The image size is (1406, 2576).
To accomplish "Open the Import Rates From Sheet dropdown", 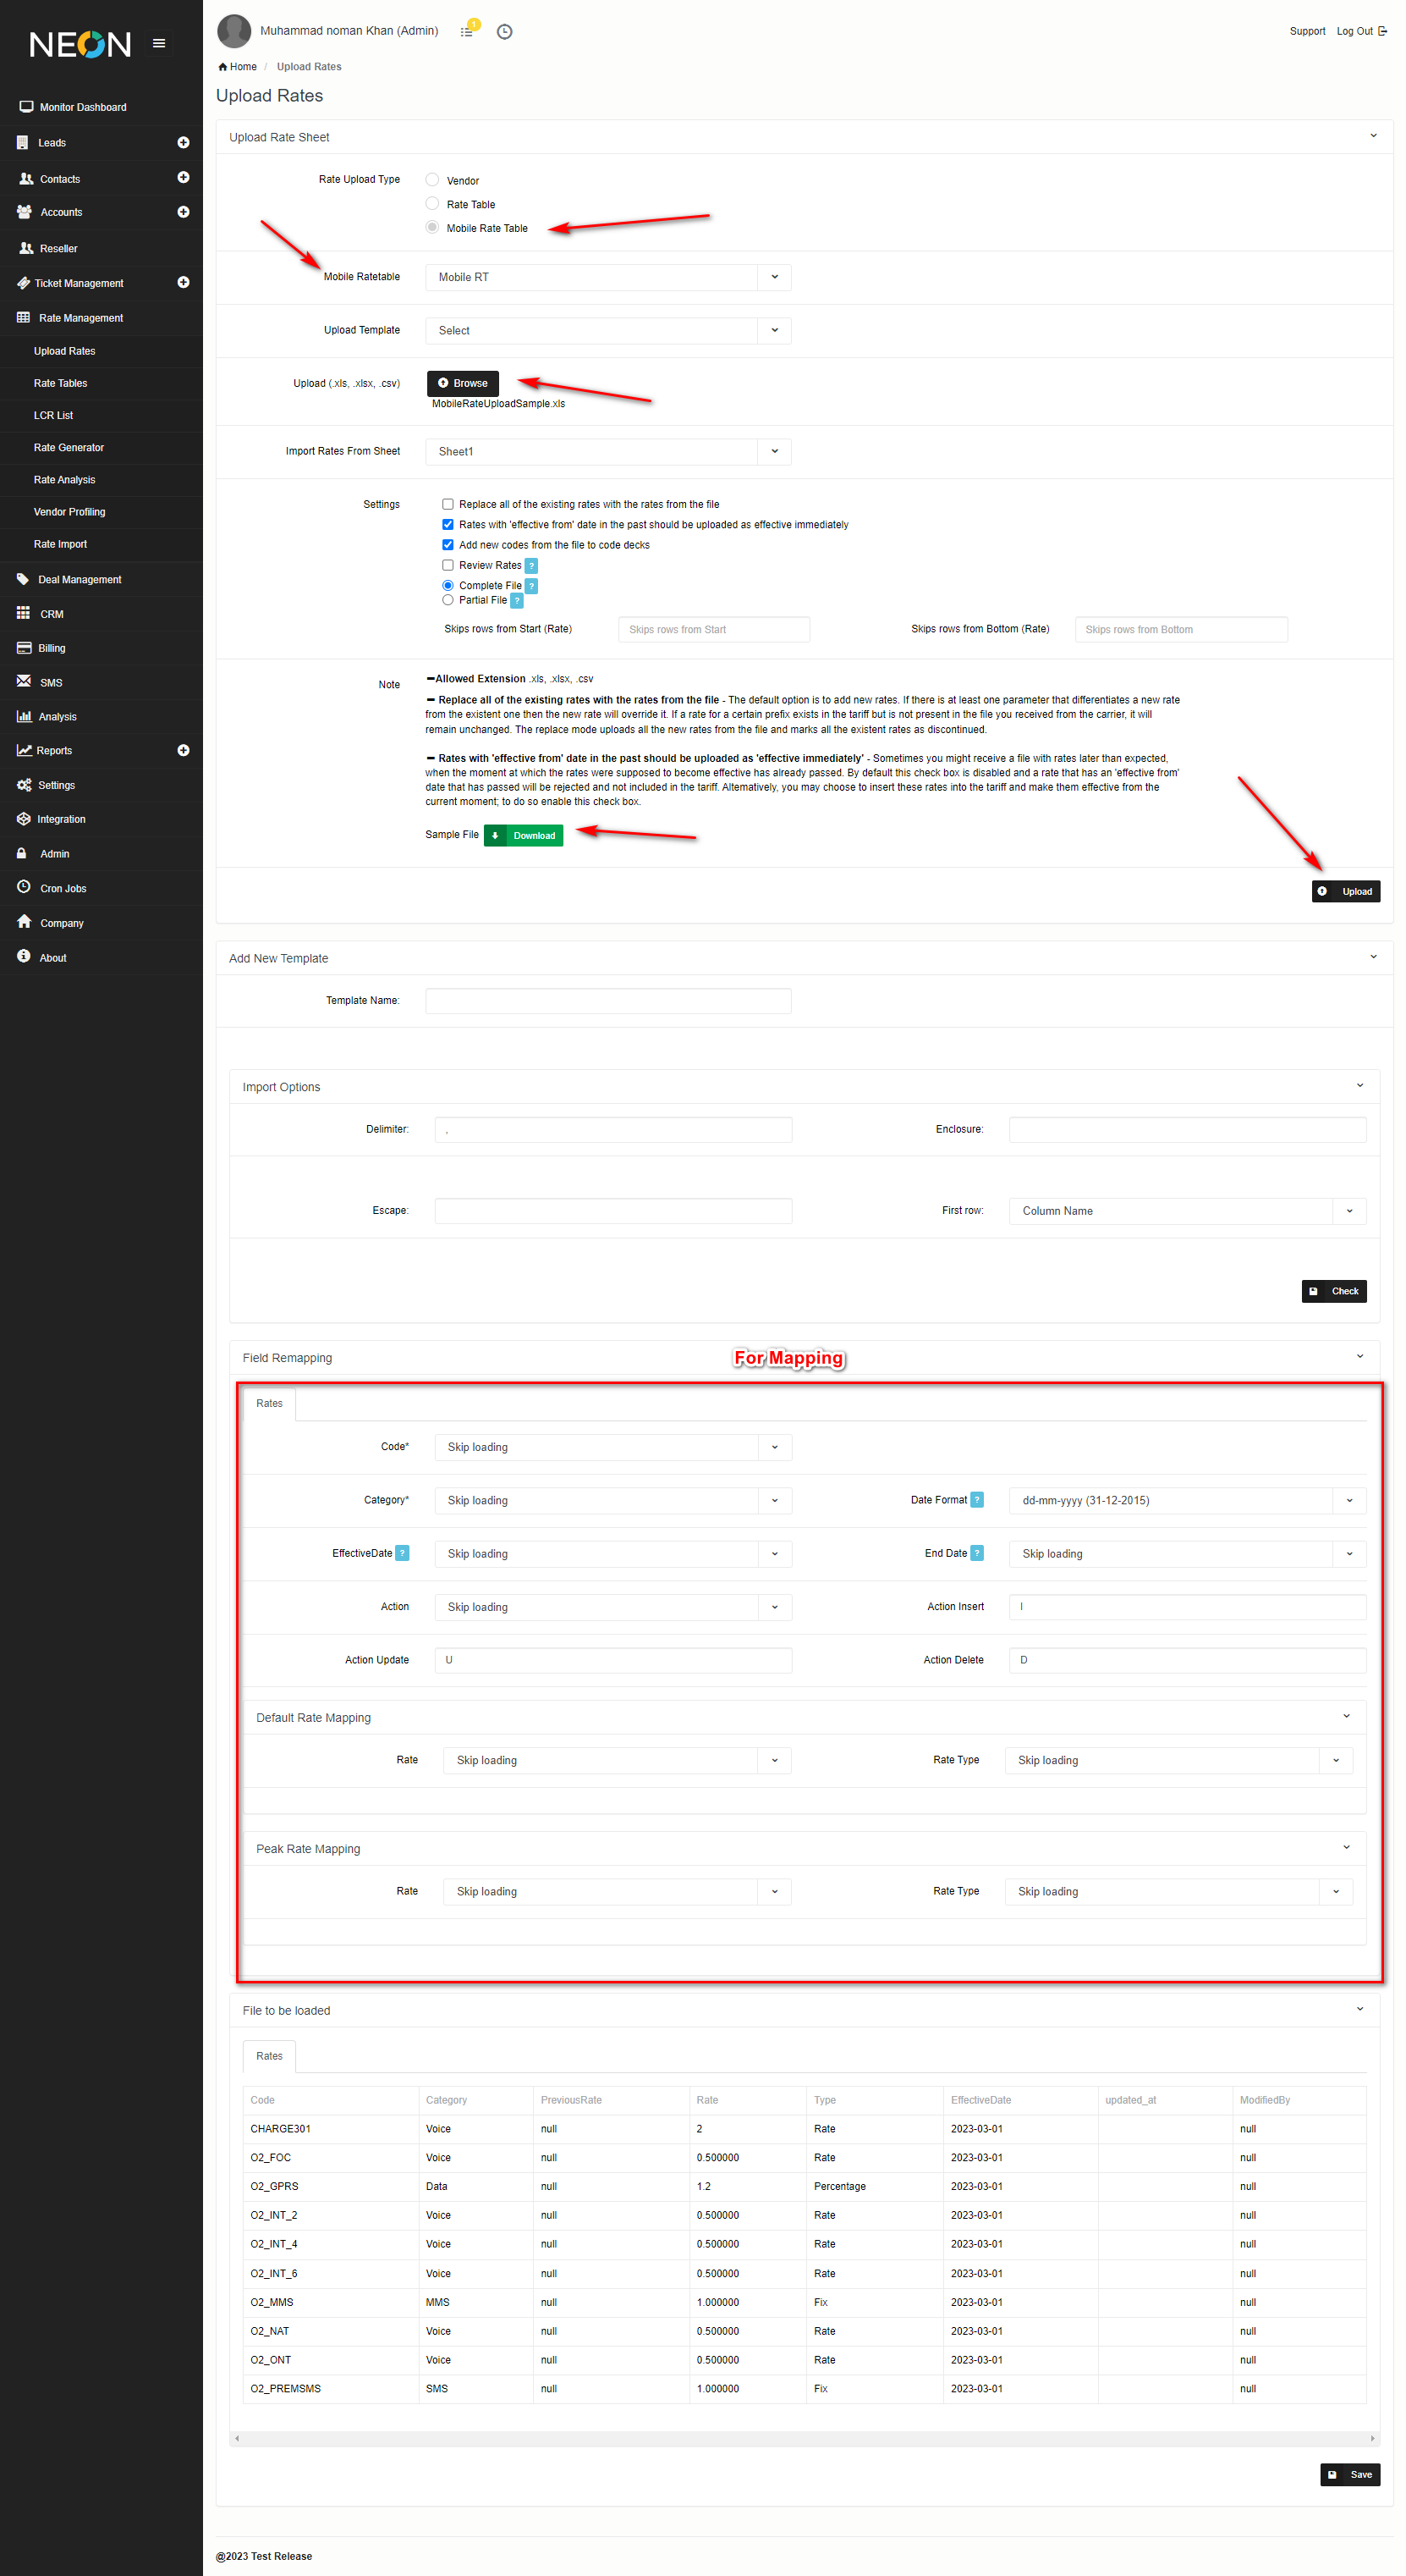I will [x=607, y=452].
